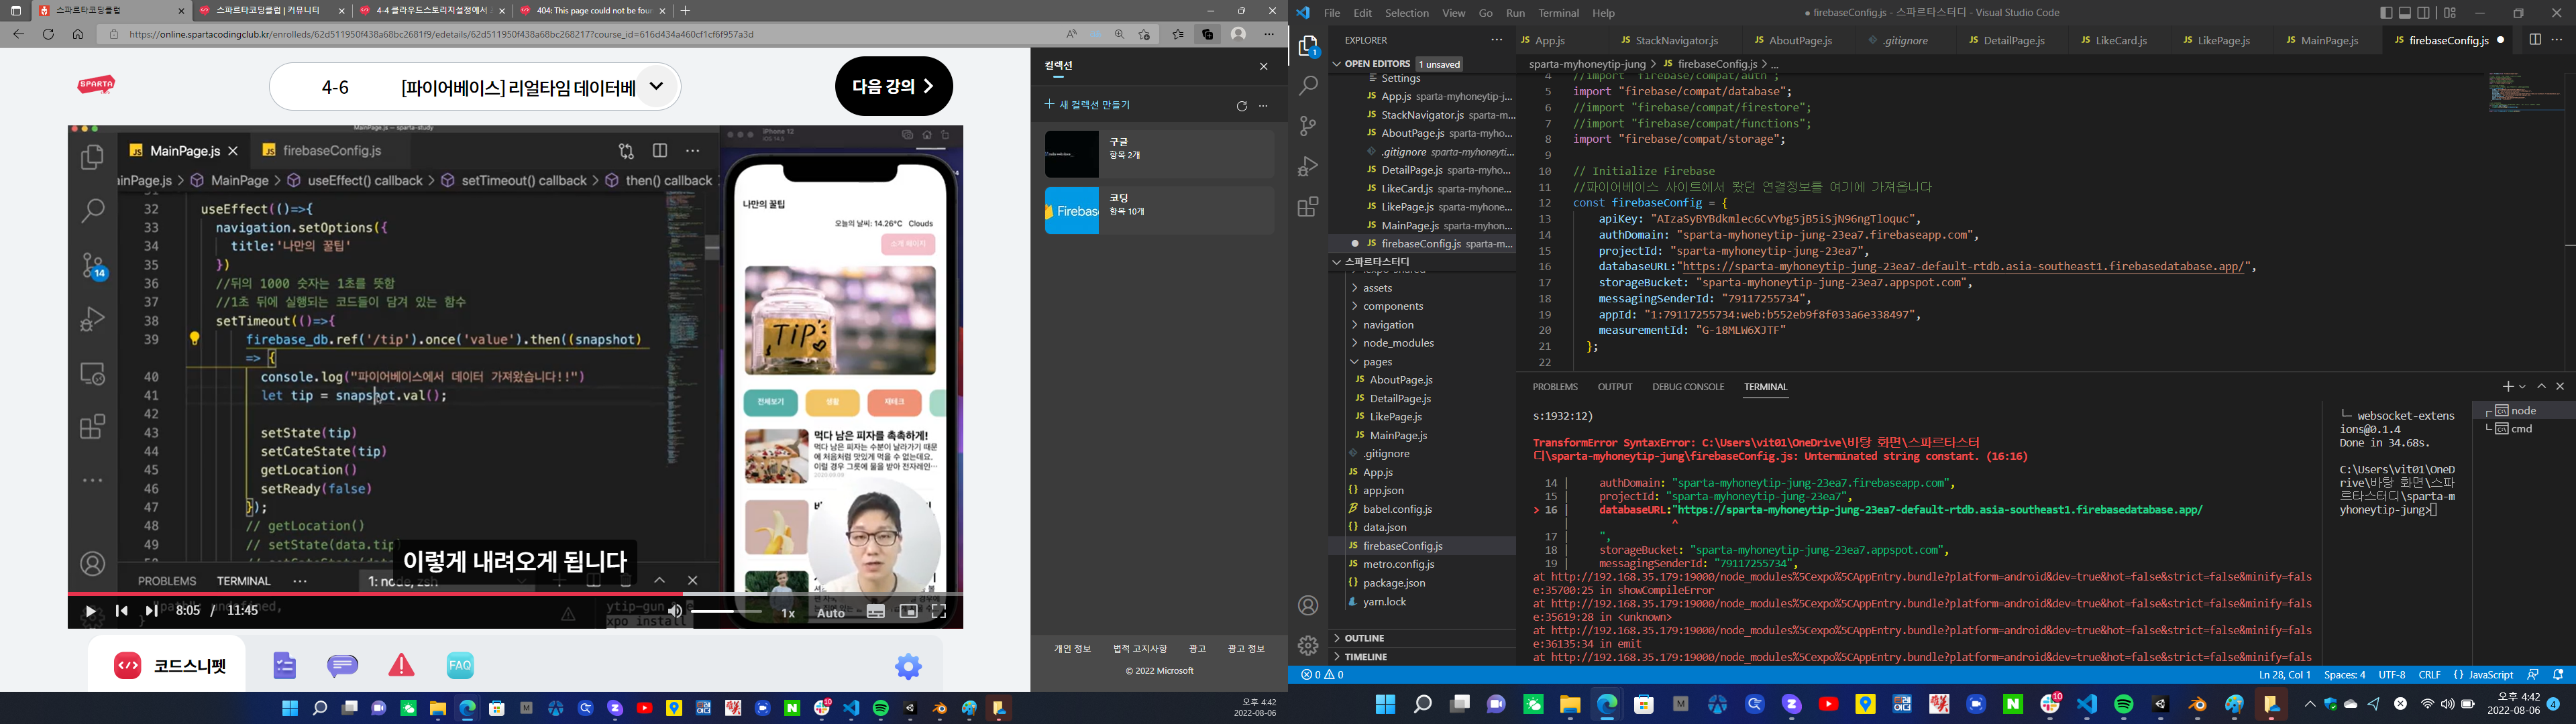This screenshot has width=2576, height=724.
Task: Open VS Code notifications bell in status bar
Action: coord(2559,675)
